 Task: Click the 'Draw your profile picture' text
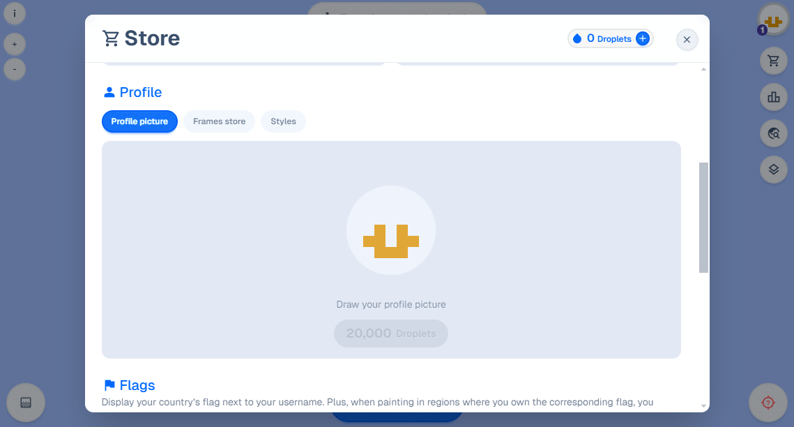coord(391,304)
